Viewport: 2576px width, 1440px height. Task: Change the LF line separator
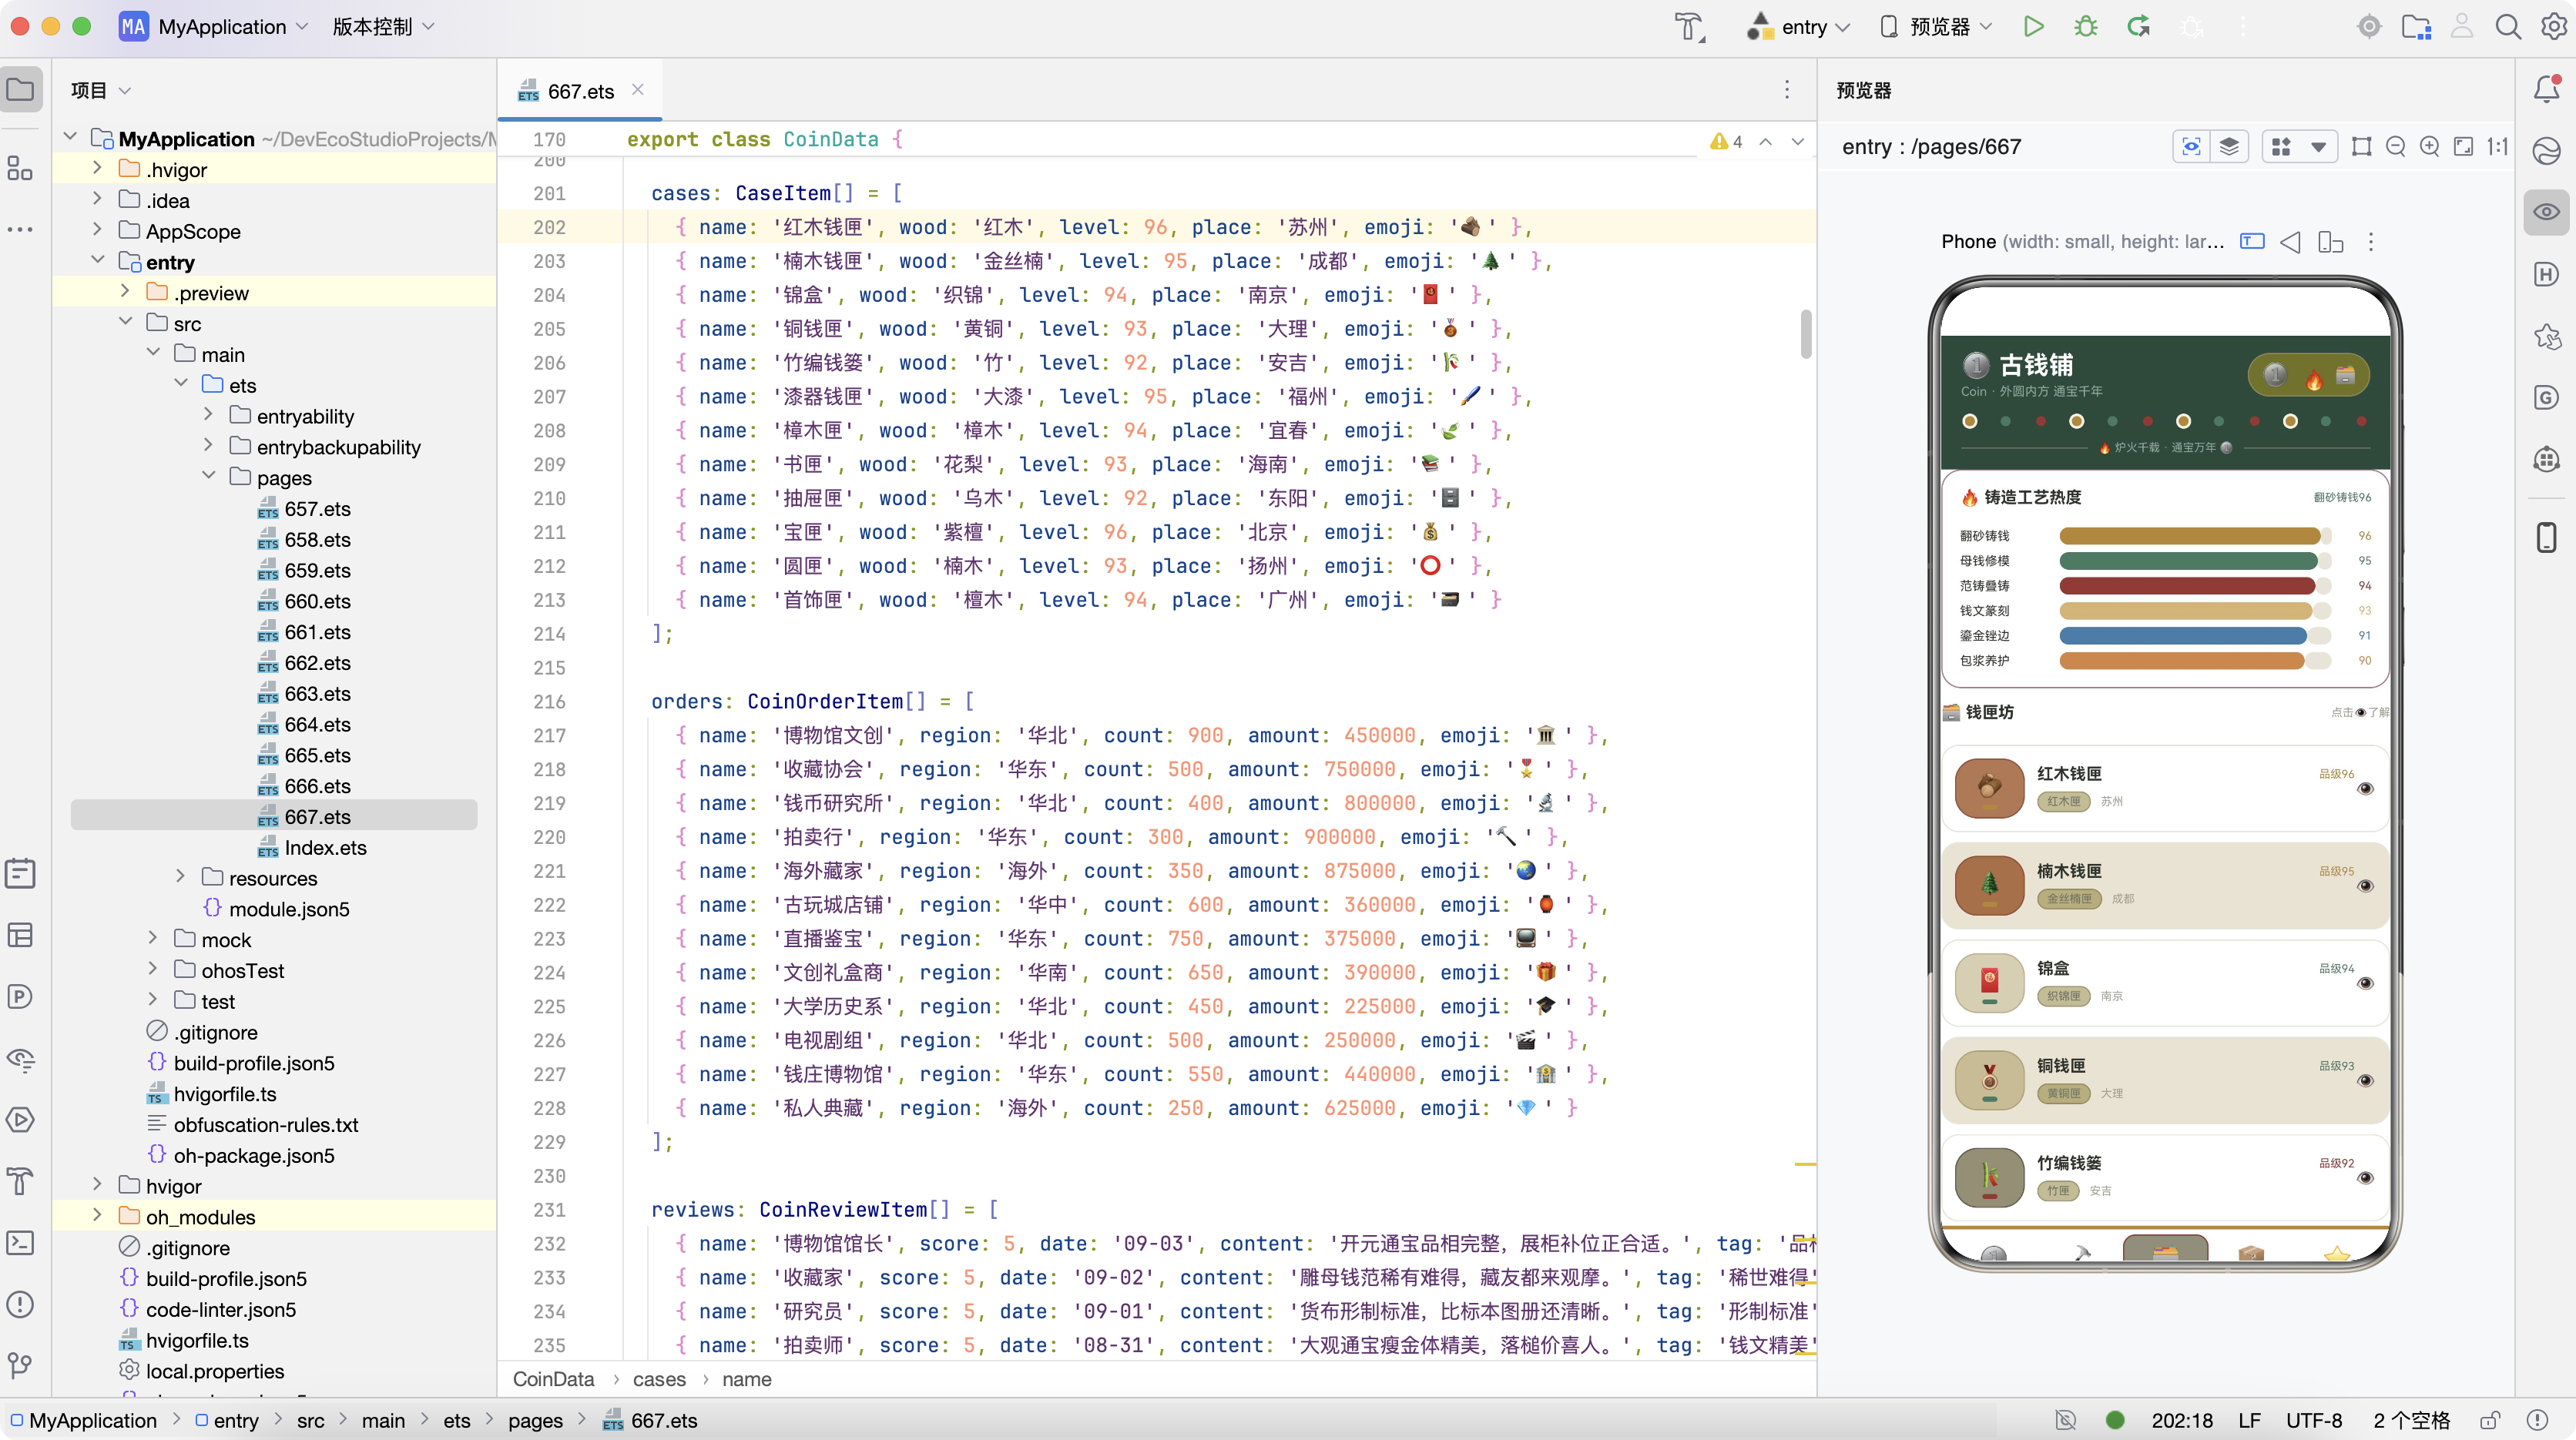coord(2250,1420)
